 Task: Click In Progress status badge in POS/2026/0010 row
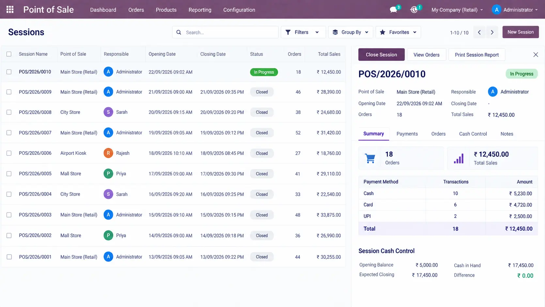264,72
